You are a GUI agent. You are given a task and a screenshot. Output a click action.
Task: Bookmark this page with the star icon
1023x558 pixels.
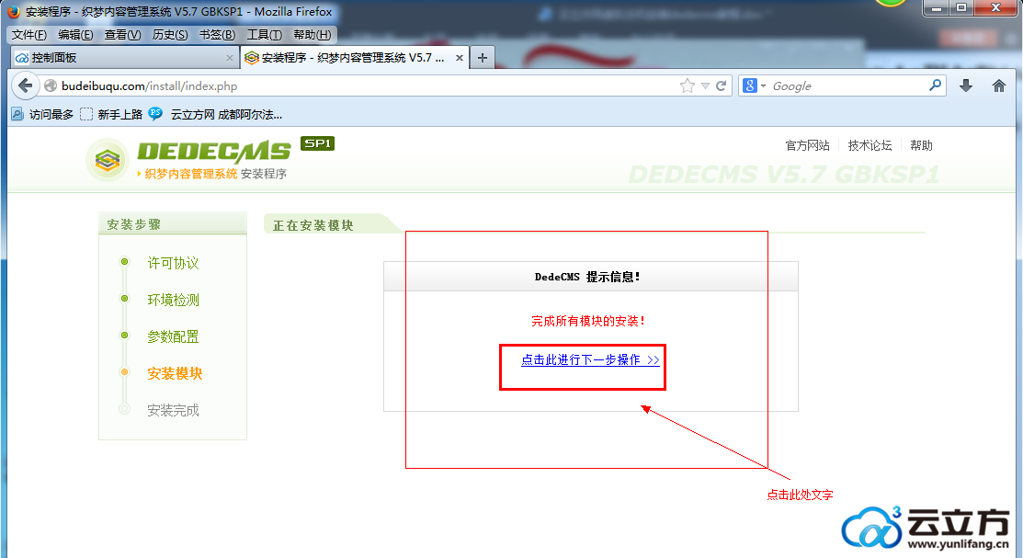(687, 85)
